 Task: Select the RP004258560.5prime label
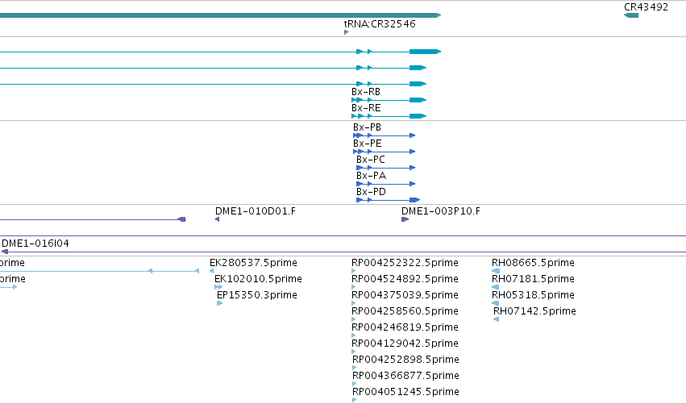pos(405,311)
